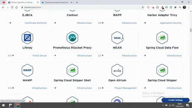Image resolution: width=192 pixels, height=108 pixels.
Task: Bookmark this page with the star icon
Action: tap(143, 7)
